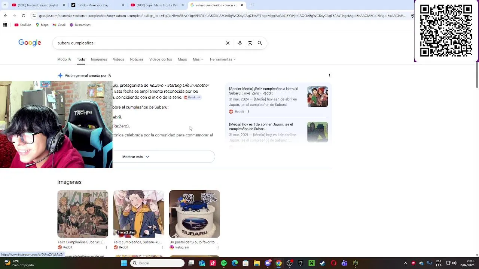Switch to the TikTok - Make Your Day tab

(x=97, y=5)
